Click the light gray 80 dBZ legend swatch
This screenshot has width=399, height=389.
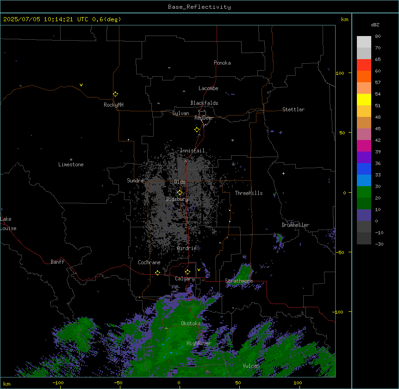click(x=364, y=42)
